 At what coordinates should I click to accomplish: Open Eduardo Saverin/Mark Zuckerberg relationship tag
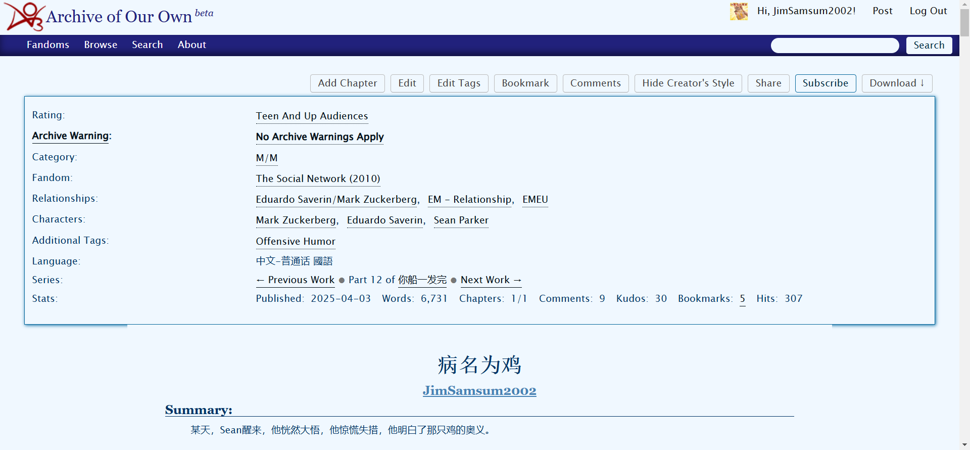point(336,200)
